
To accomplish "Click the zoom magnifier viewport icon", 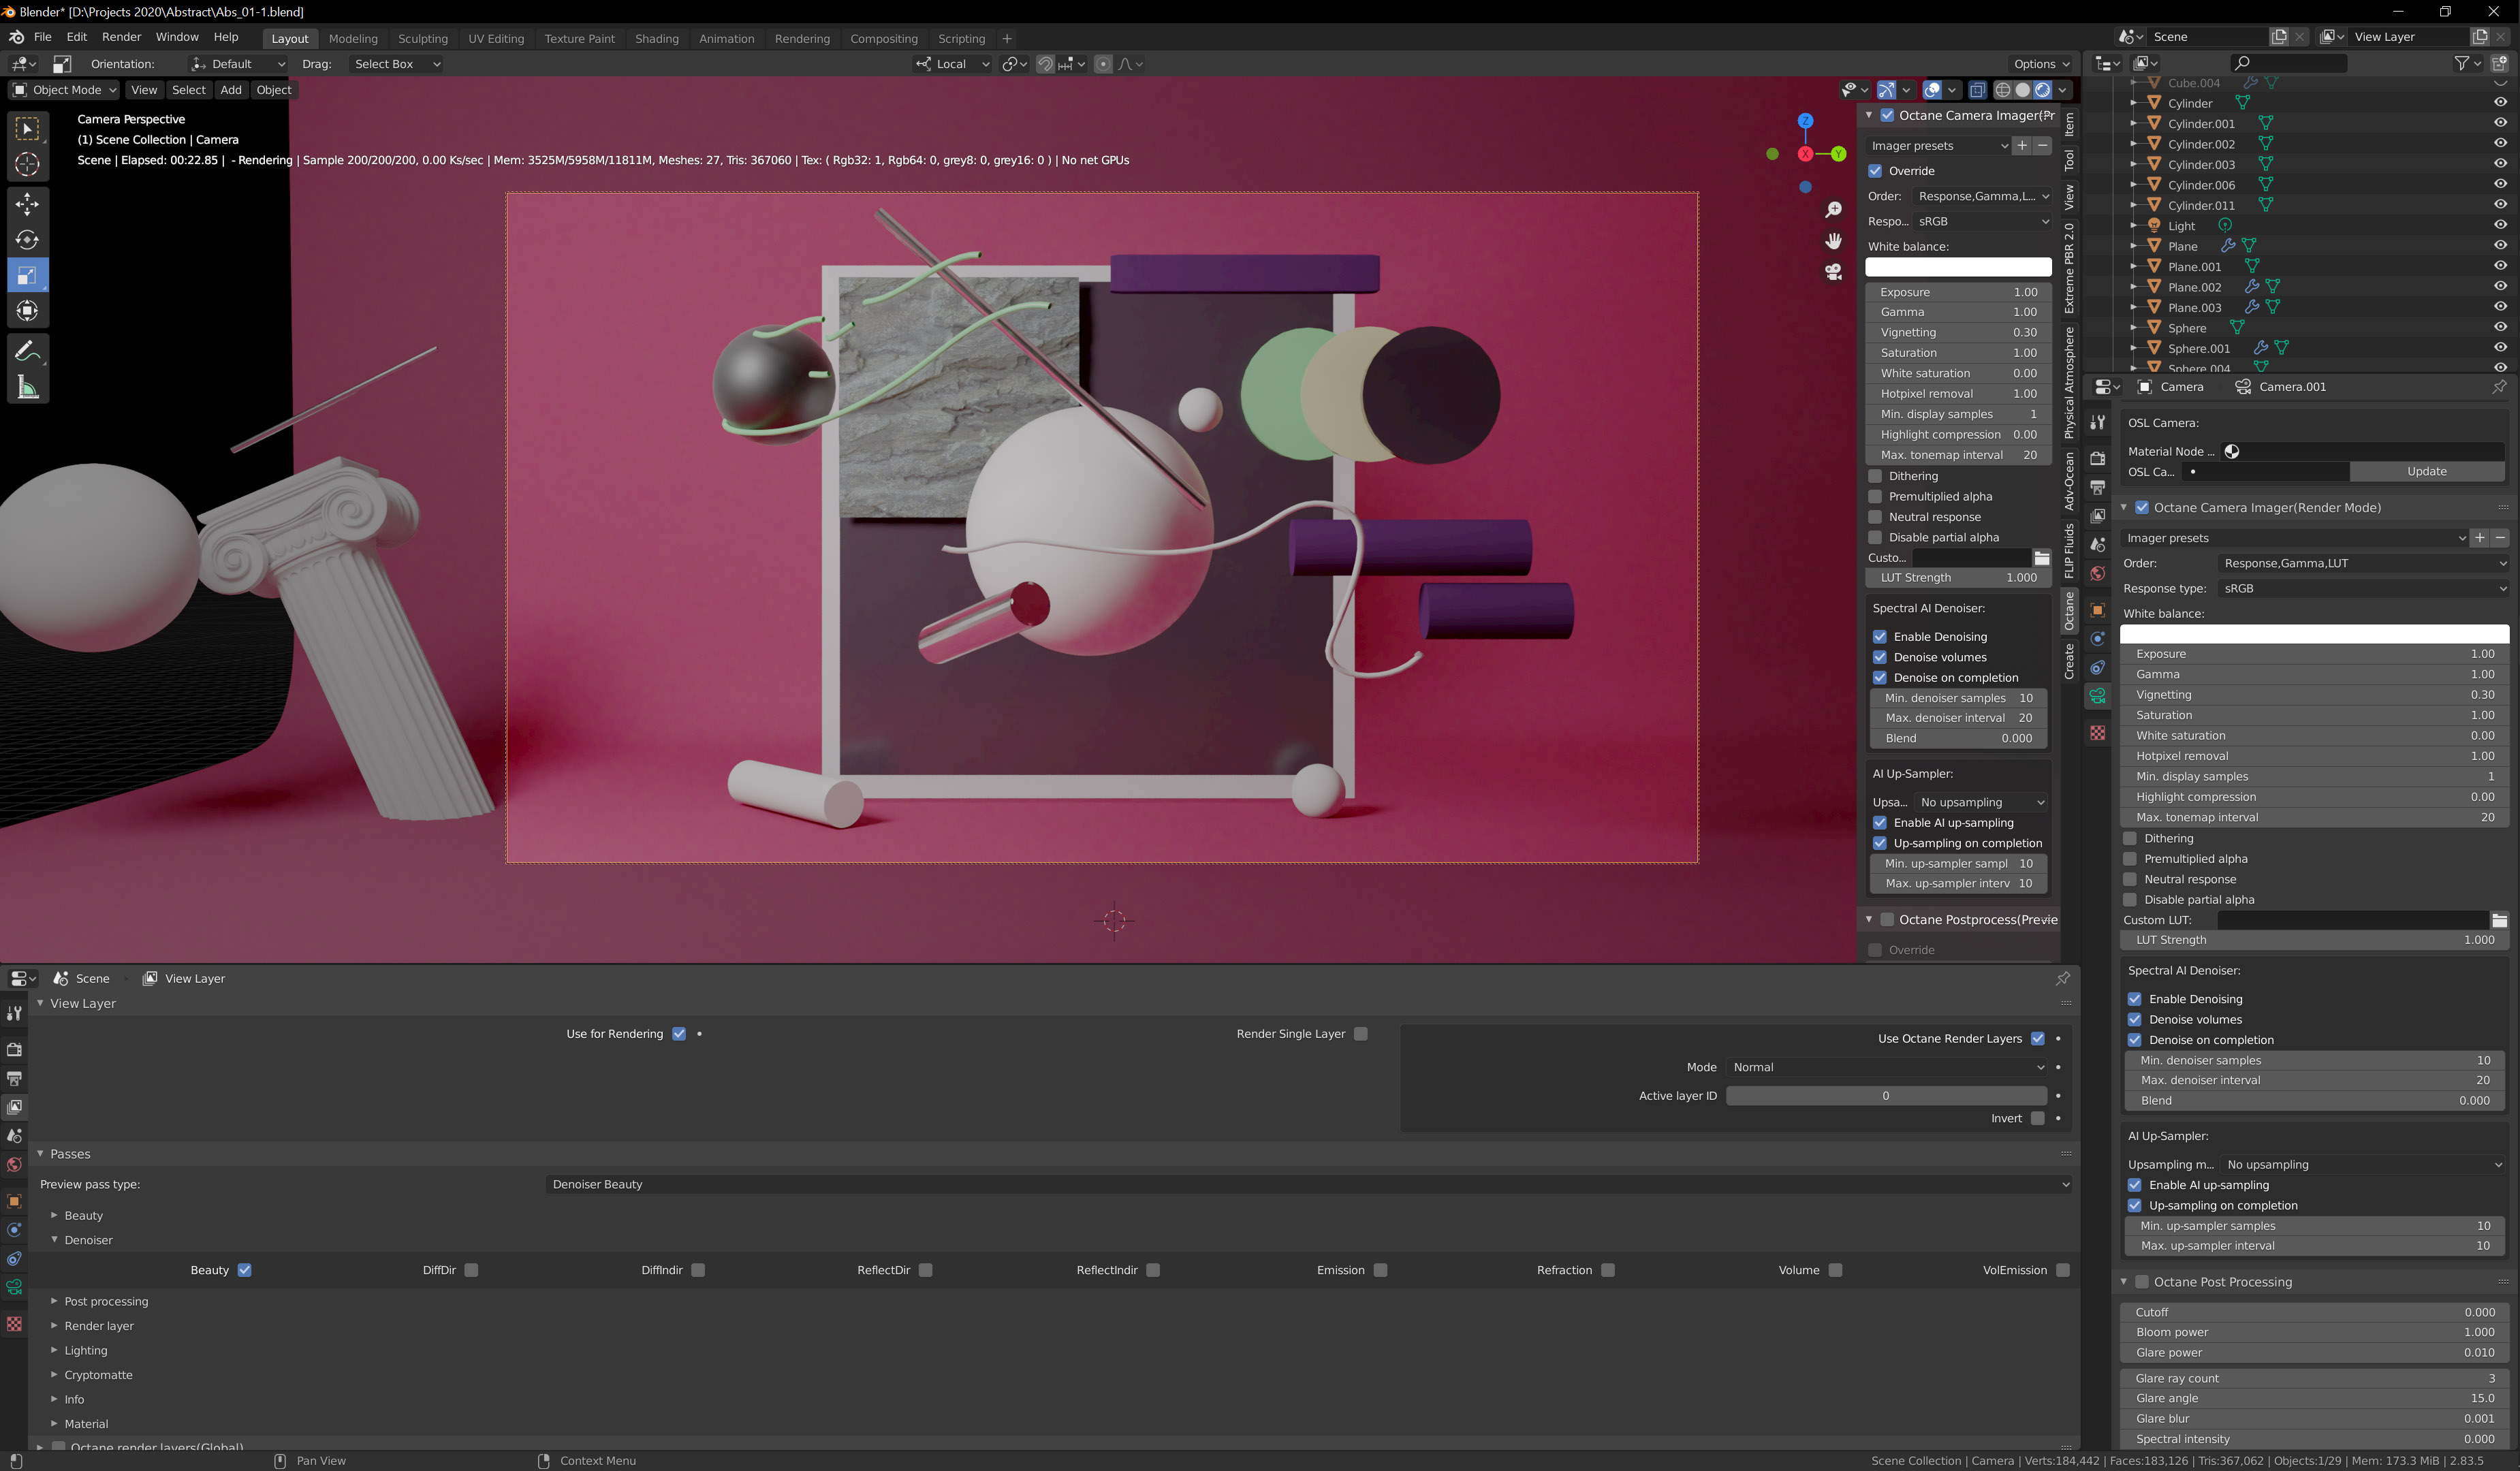I will 1833,210.
